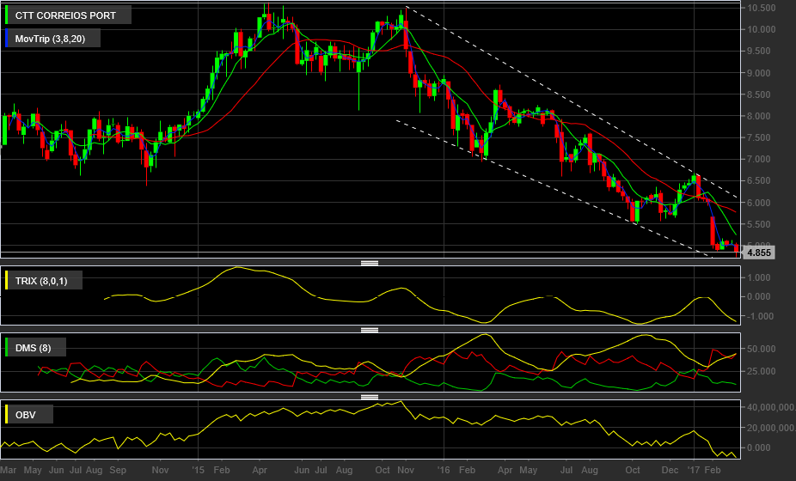The height and width of the screenshot is (481, 796).
Task: Select the '15 year marker on time axis
Action: tap(198, 470)
